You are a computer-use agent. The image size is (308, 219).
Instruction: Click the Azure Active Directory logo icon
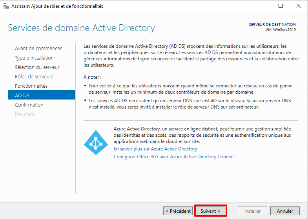pos(95,143)
